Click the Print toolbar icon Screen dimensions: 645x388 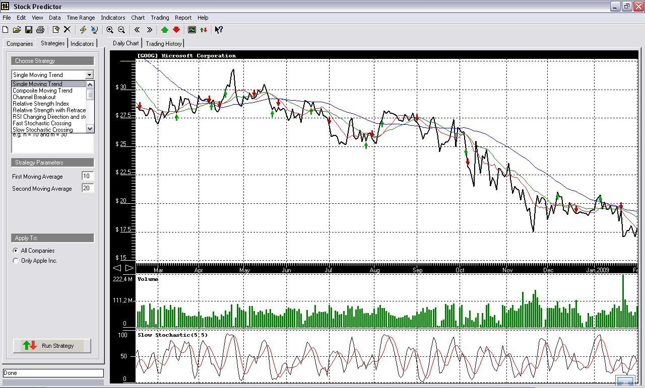pyautogui.click(x=41, y=30)
